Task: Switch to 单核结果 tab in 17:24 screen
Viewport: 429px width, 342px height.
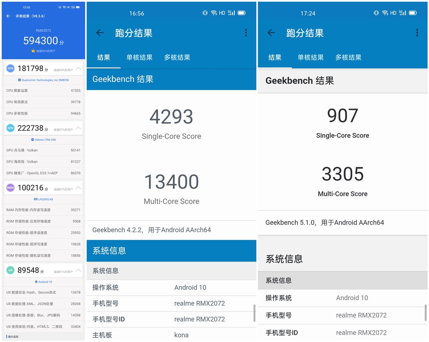Action: (x=311, y=57)
